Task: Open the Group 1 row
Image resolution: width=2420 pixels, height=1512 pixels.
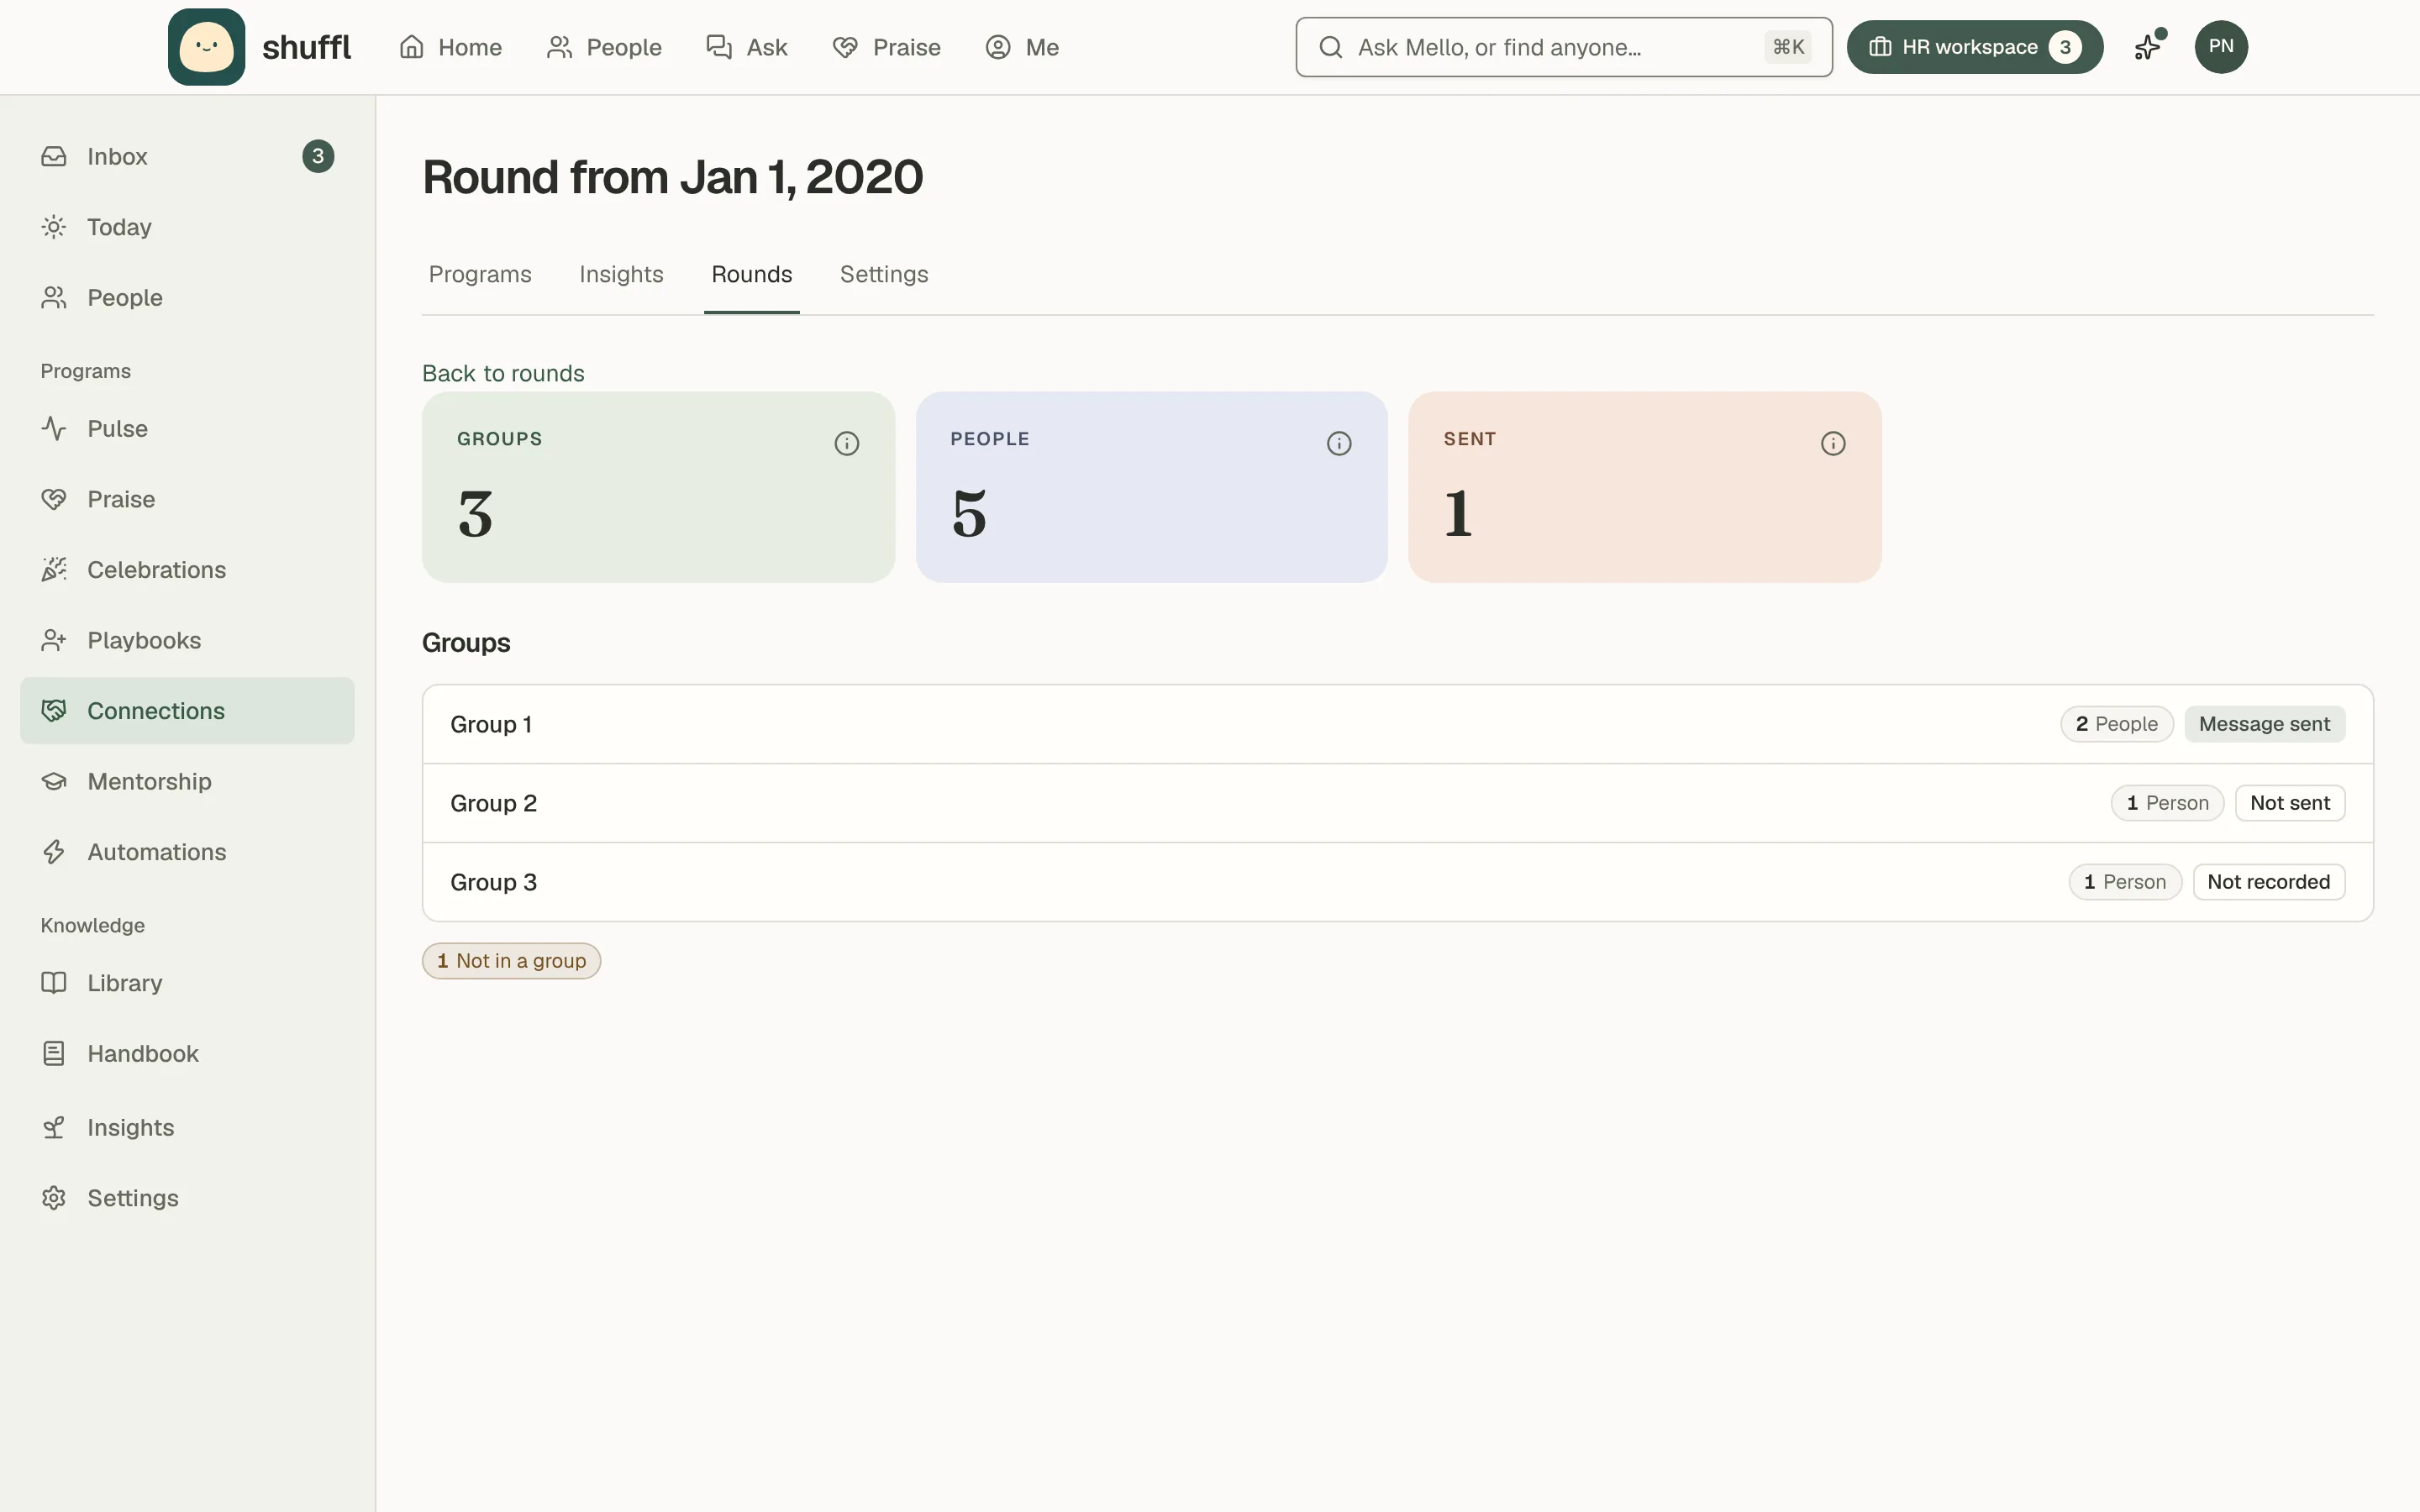Action: pyautogui.click(x=1397, y=724)
